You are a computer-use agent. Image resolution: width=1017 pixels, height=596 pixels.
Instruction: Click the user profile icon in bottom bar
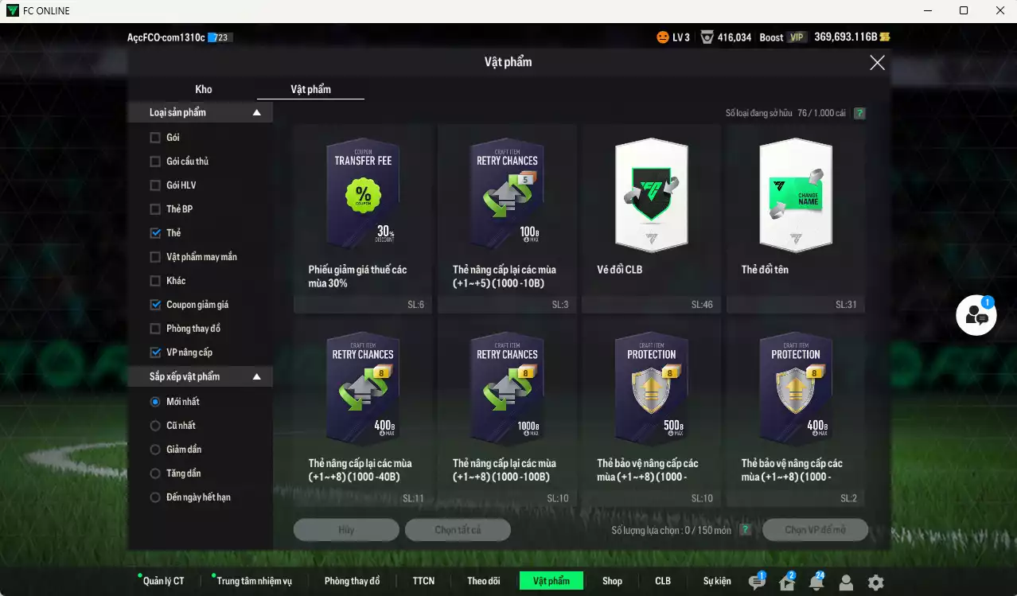[x=846, y=582]
